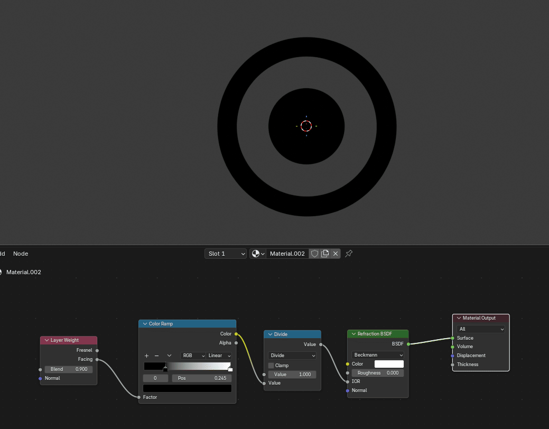Click the Surface input socket

coord(453,338)
